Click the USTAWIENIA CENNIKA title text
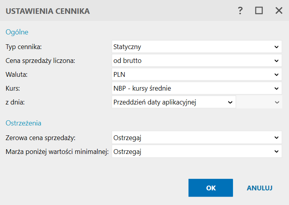289x205 pixels. [48, 11]
